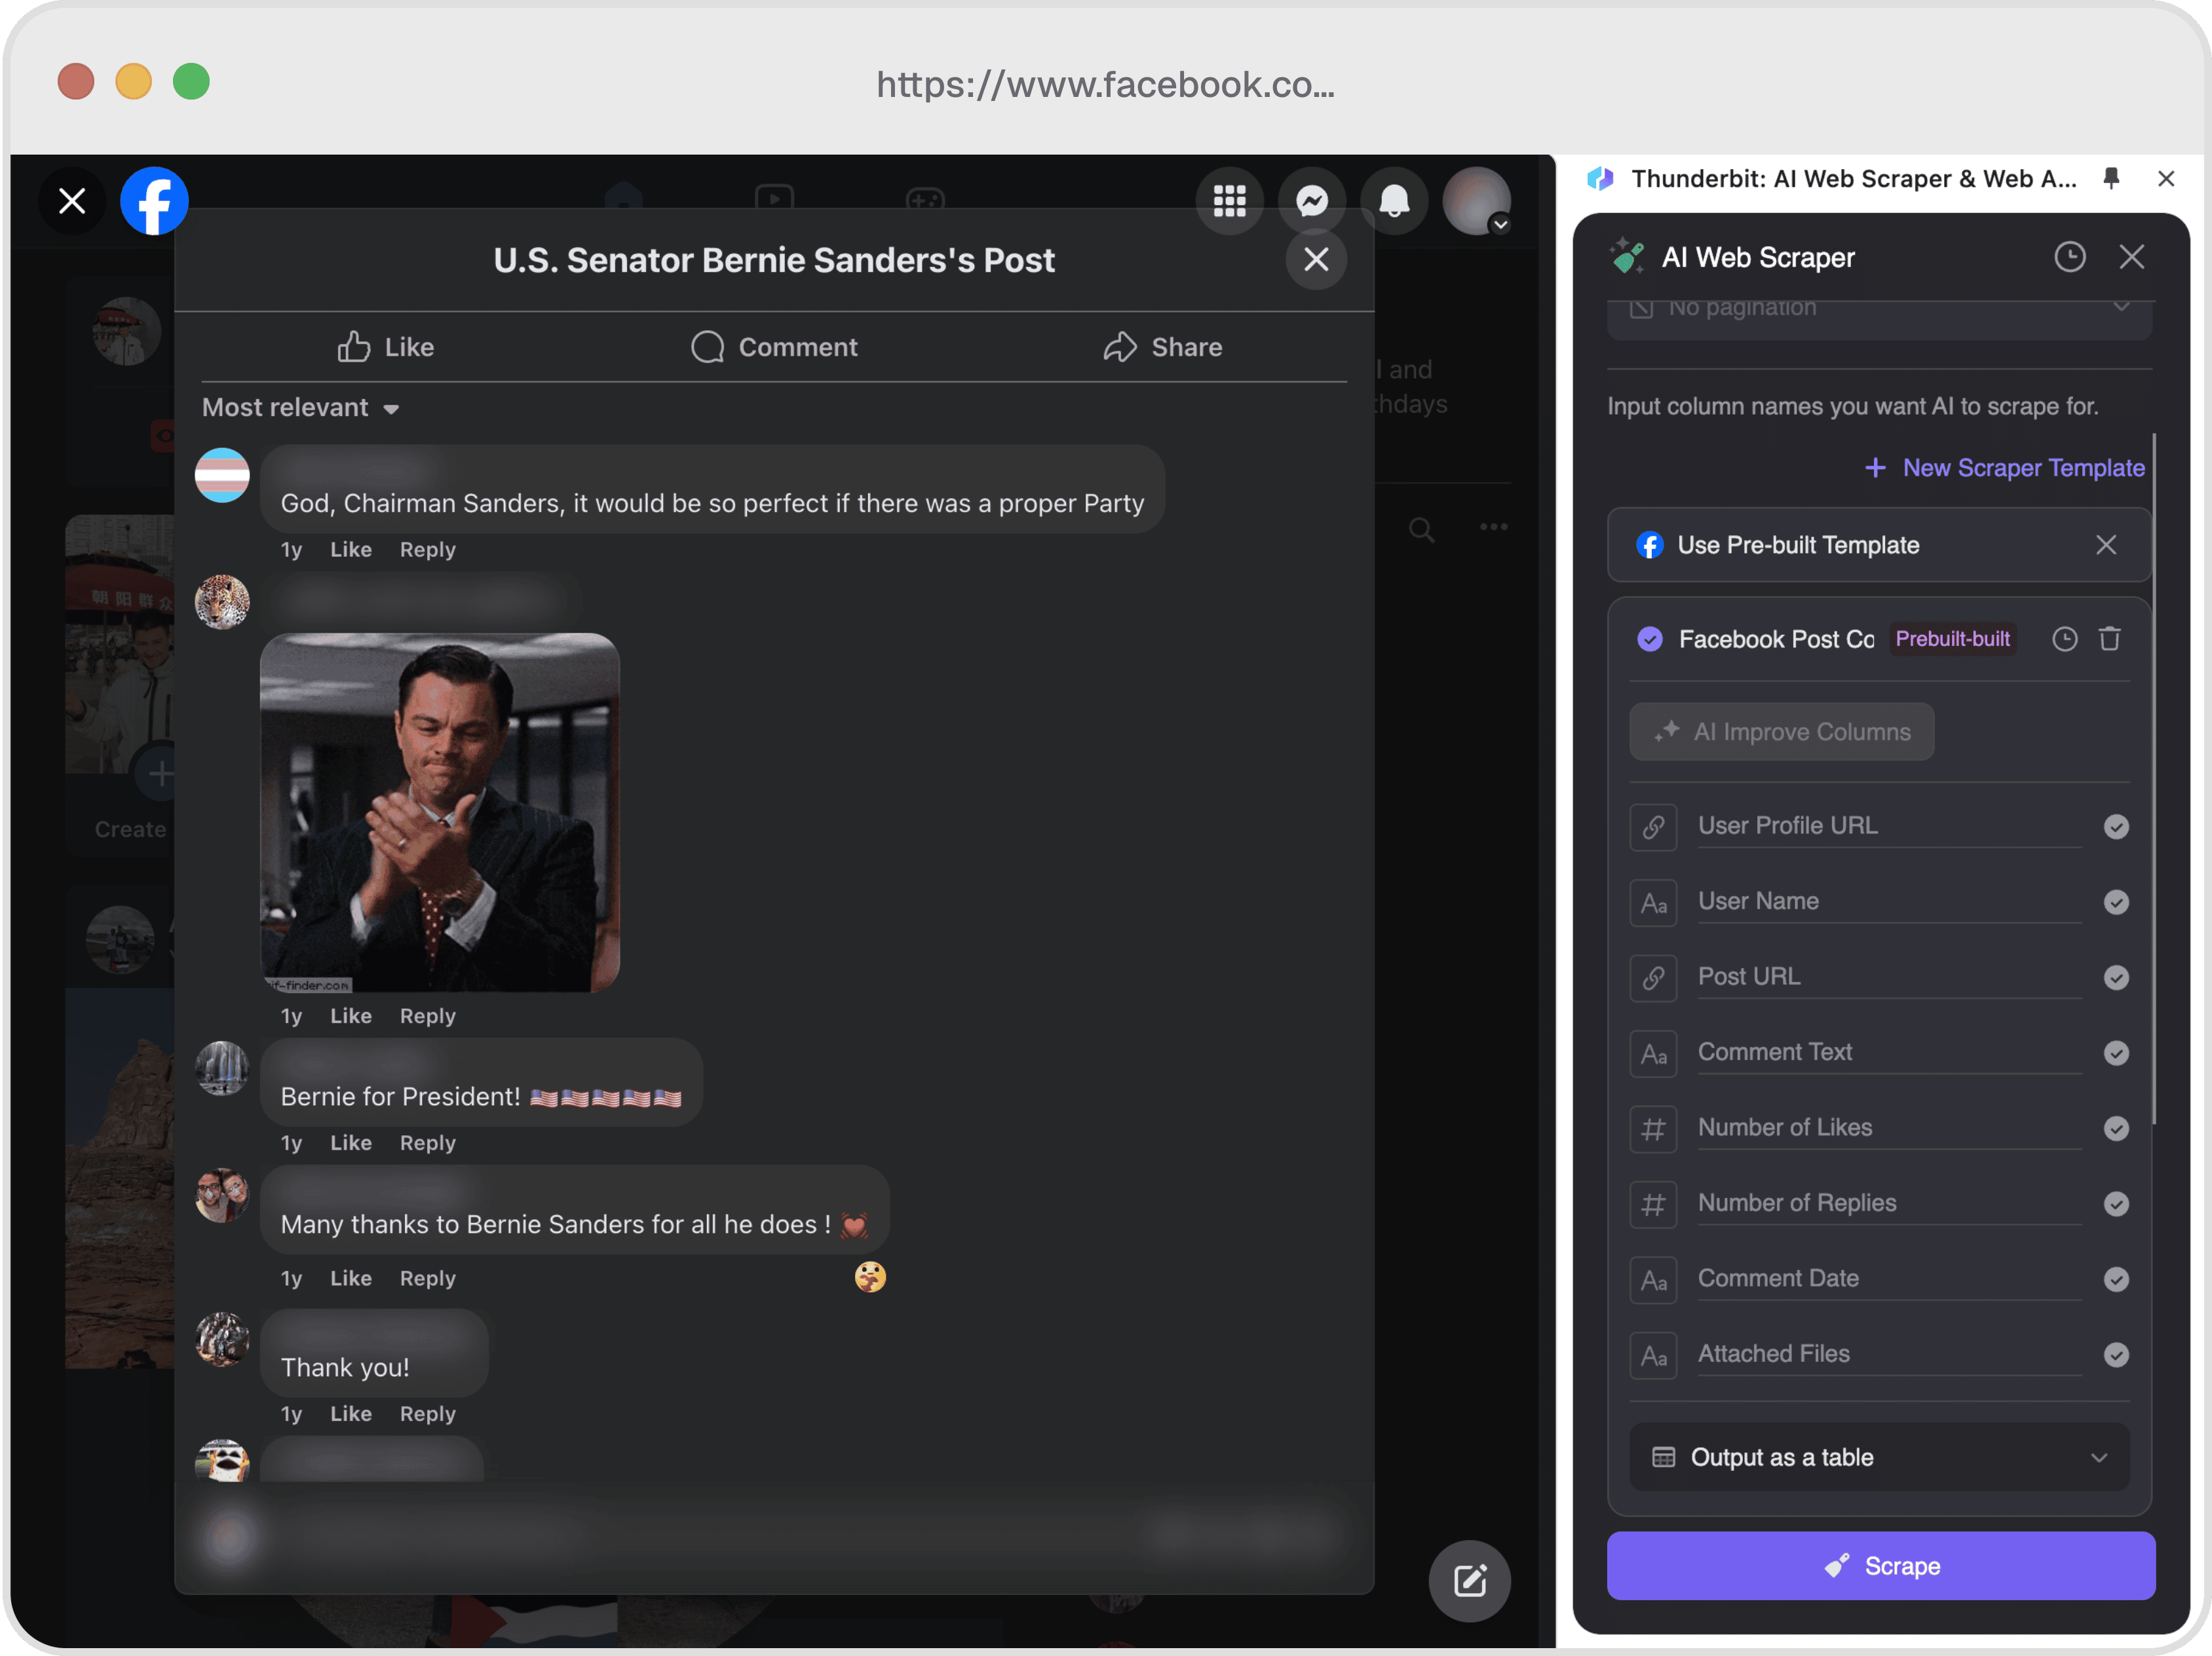
Task: Add a New Scraper Template
Action: 2005,468
